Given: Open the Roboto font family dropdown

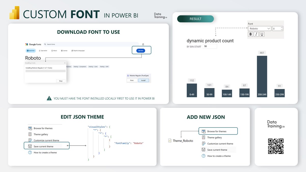Looking at the screenshot, I should point(259,29).
